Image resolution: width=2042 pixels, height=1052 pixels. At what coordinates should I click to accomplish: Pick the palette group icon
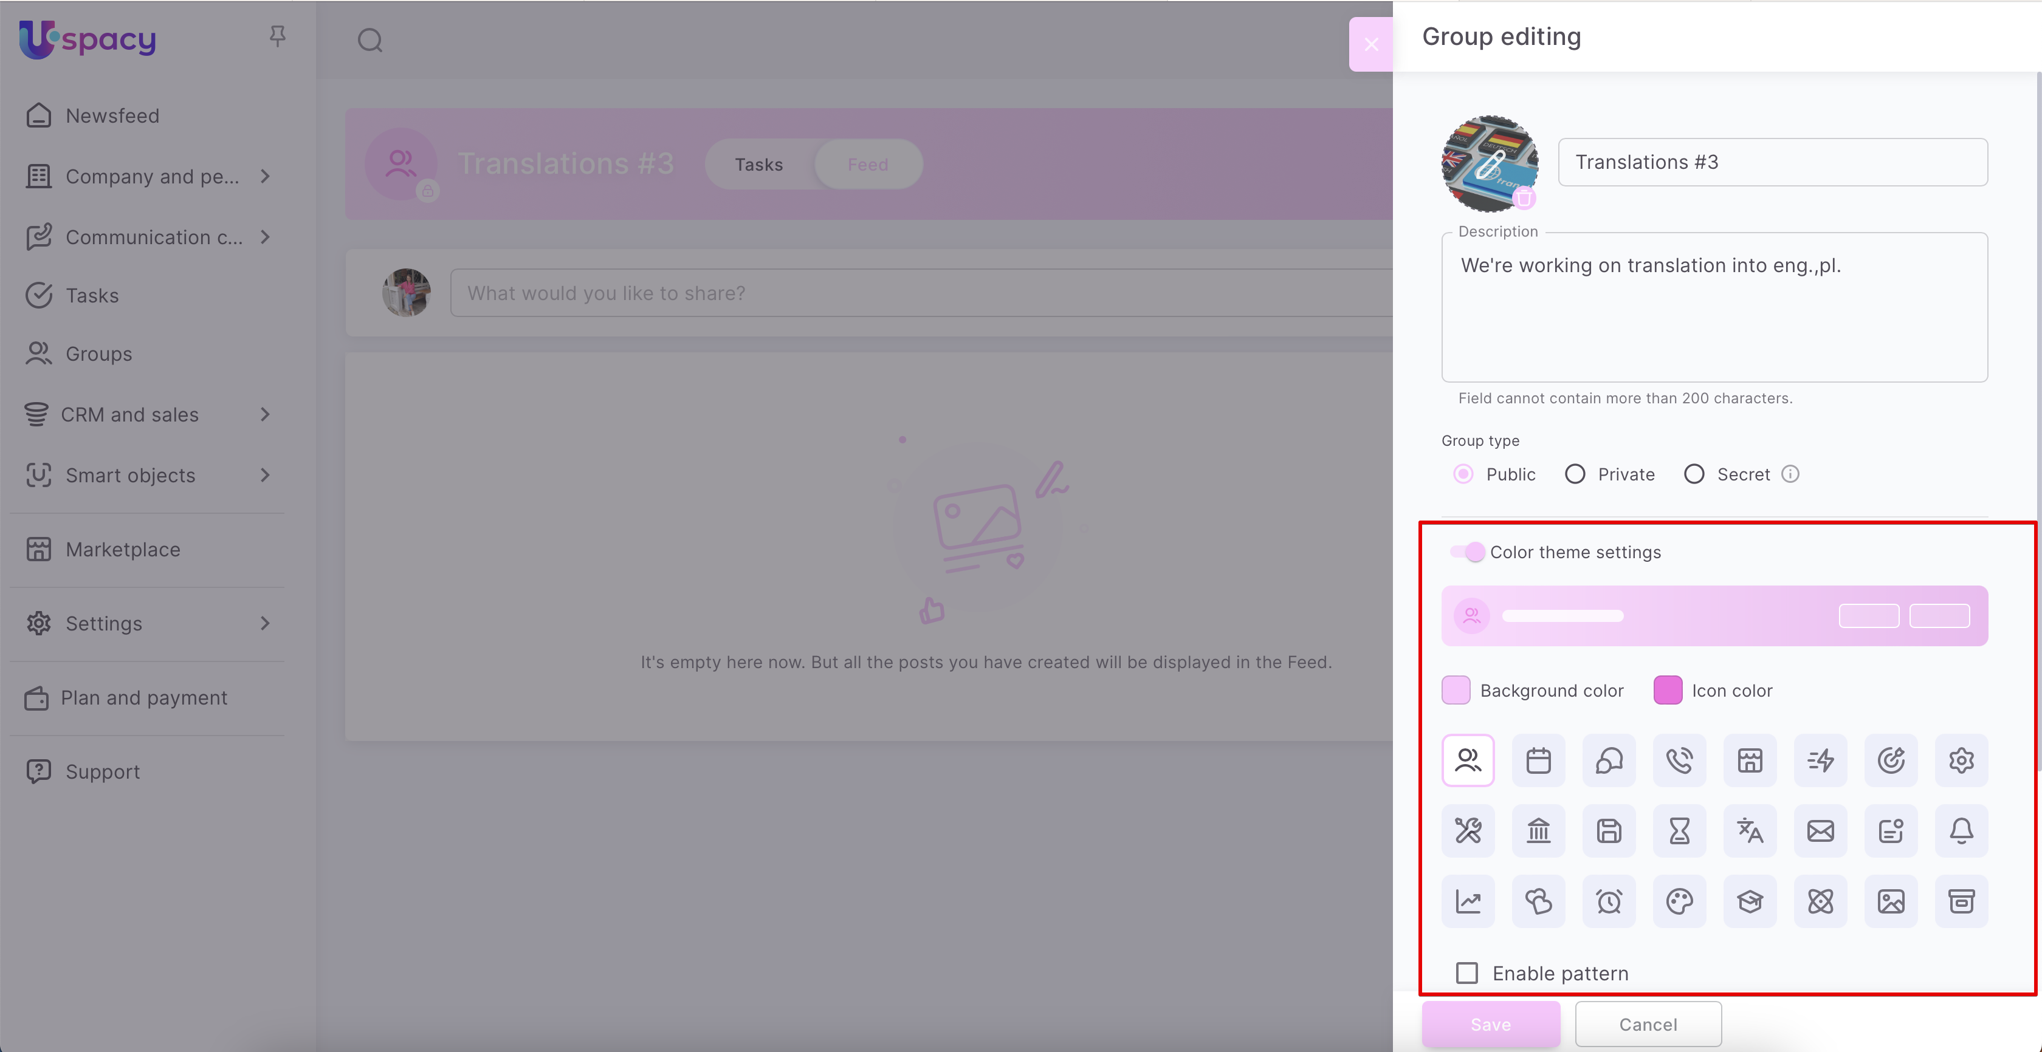click(x=1679, y=901)
